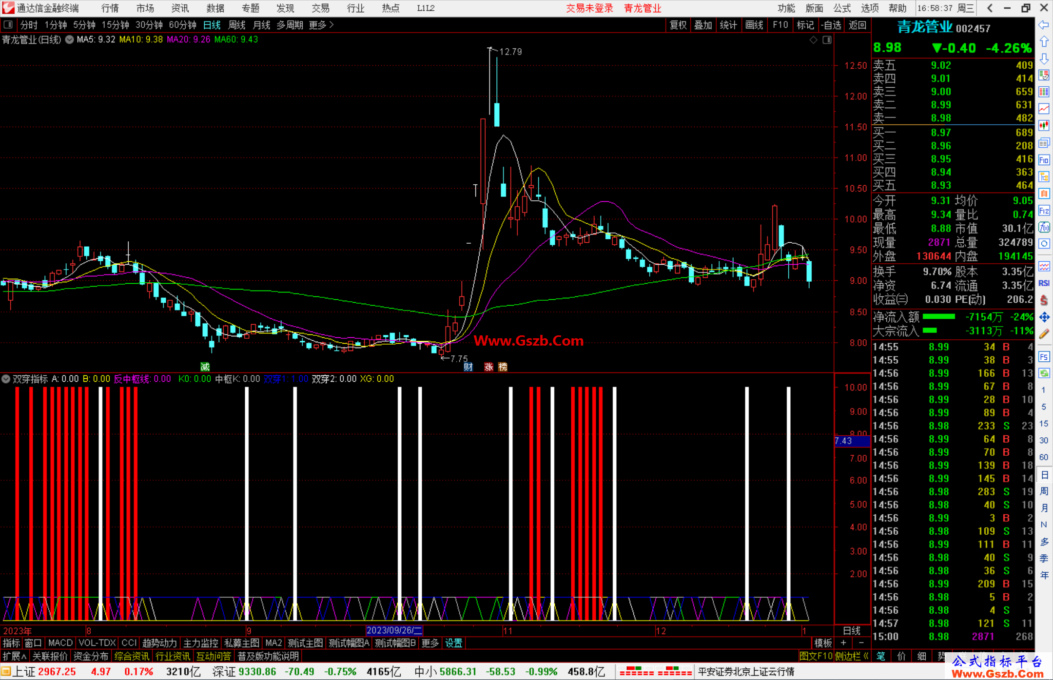The image size is (1053, 680).
Task: Select the RSI indicator icon
Action: coord(1044,283)
